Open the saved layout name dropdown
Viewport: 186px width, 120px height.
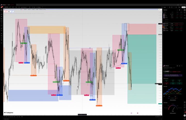[x=165, y=7]
